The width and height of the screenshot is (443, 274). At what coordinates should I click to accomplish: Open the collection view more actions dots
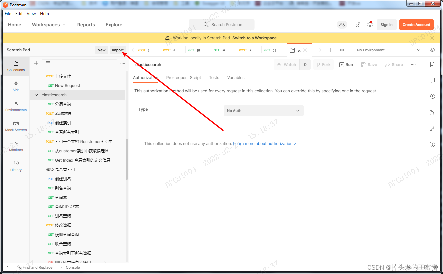(x=414, y=65)
